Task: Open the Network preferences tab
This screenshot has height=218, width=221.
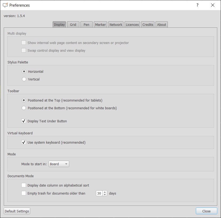Action: coord(116,24)
